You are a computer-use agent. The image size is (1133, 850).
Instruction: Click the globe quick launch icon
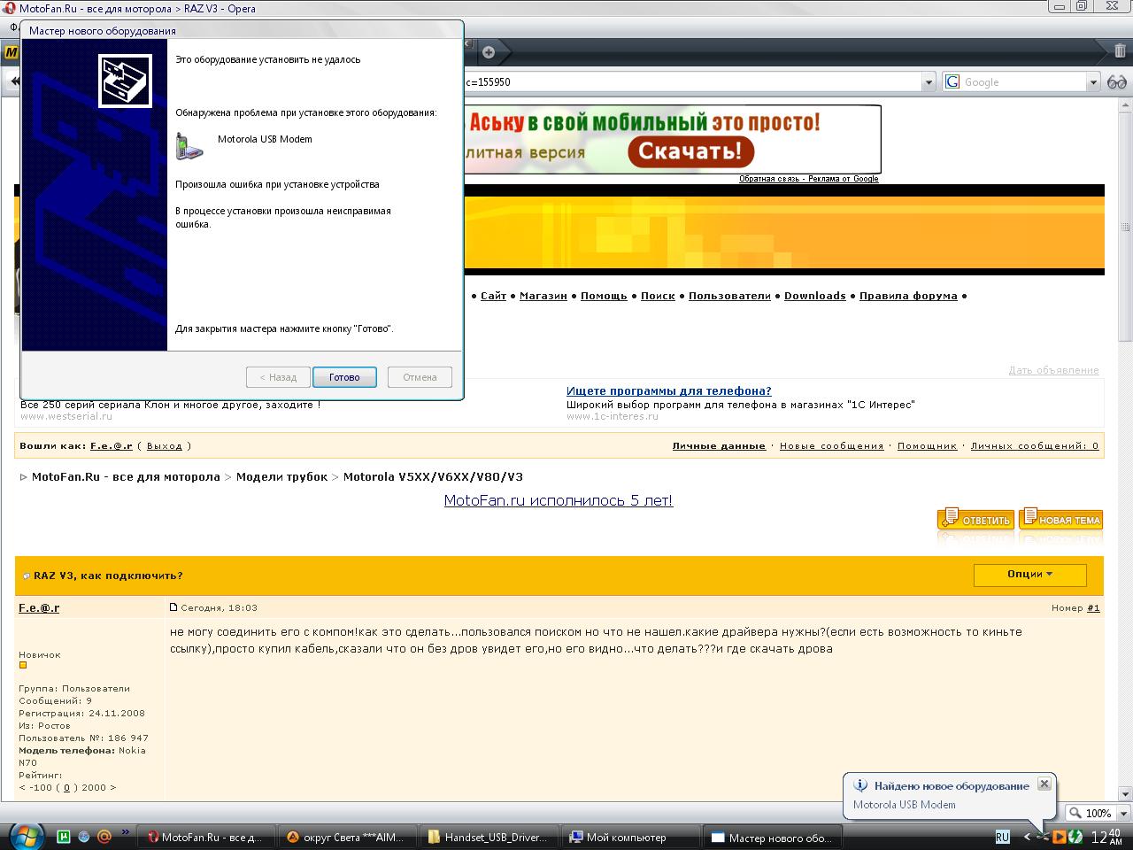(x=84, y=836)
